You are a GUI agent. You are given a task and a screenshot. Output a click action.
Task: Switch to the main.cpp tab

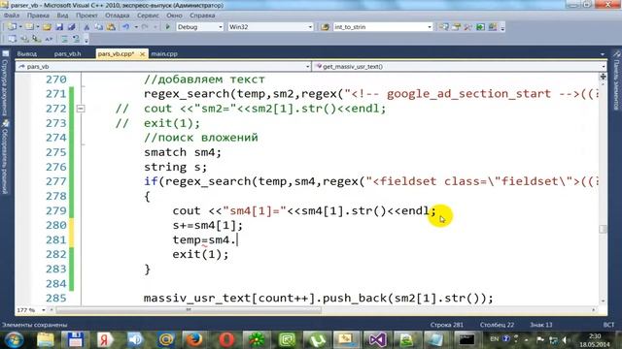164,54
